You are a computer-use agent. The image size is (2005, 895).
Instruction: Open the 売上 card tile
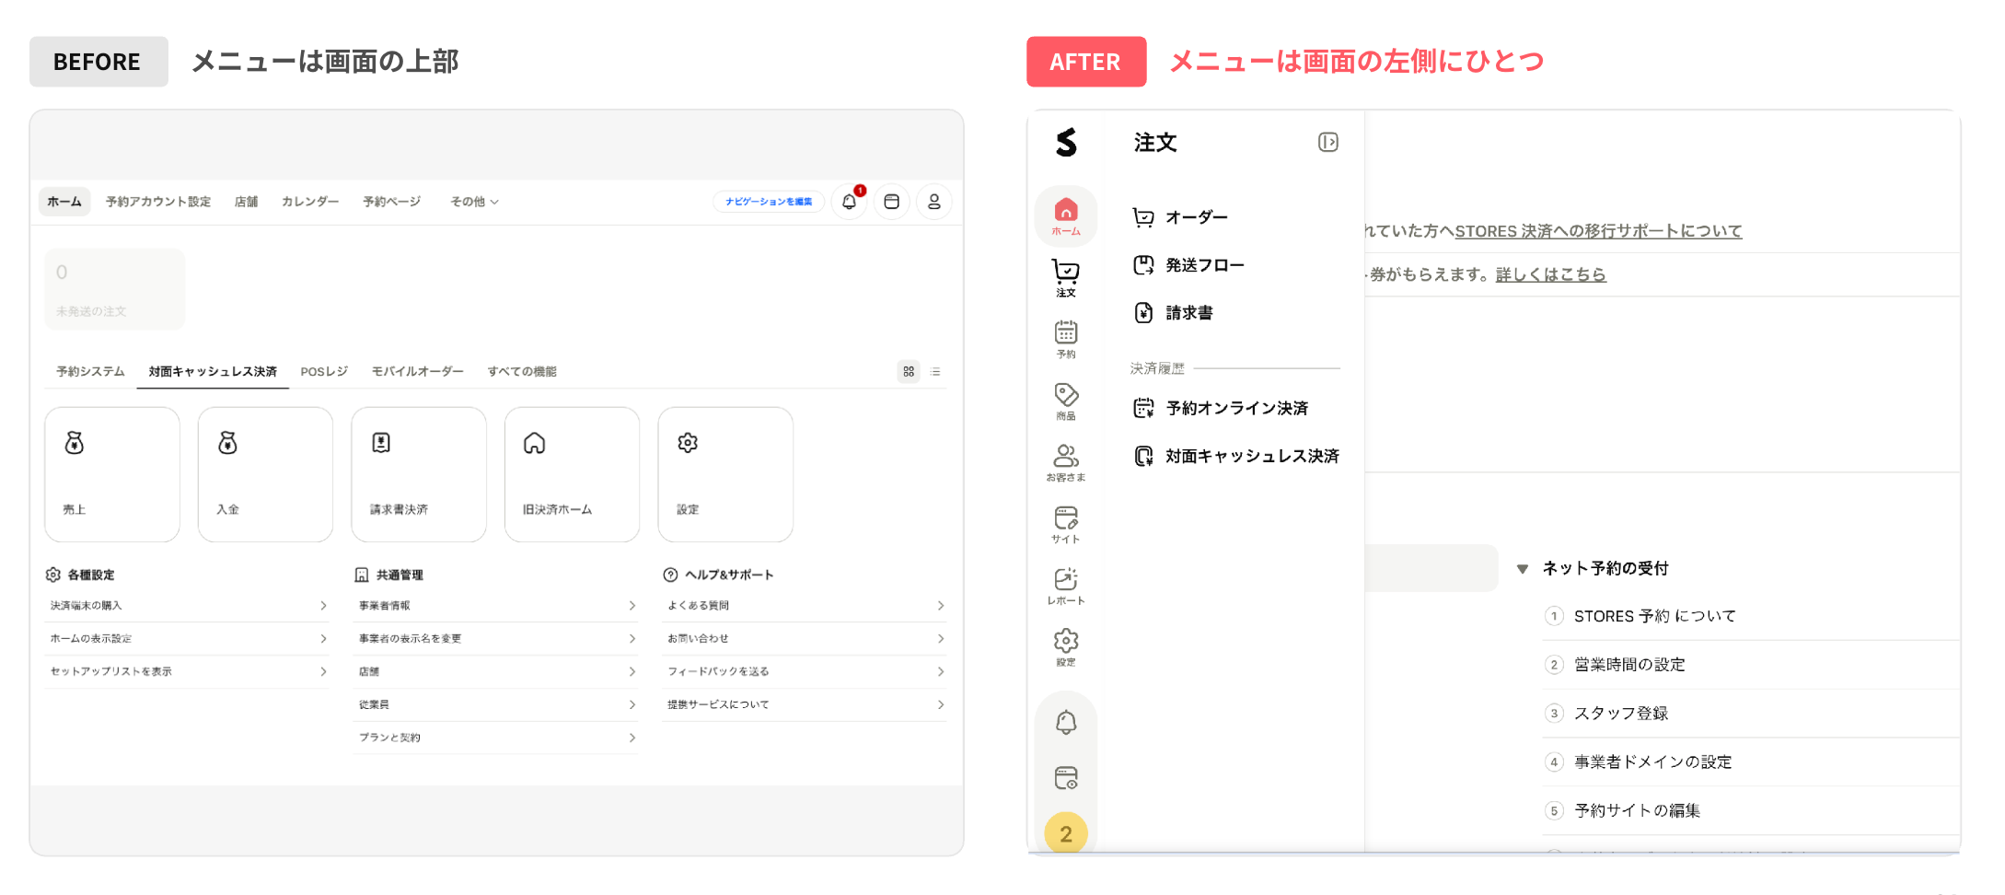112,474
